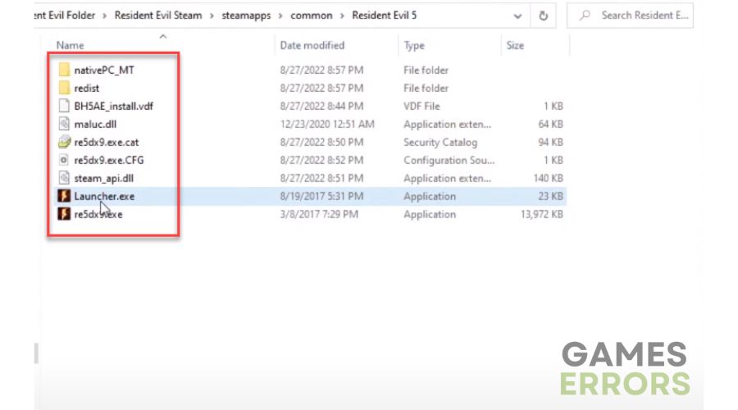
Task: Expand chevron after Resident Evil Steam breadcrumb
Action: (x=212, y=16)
